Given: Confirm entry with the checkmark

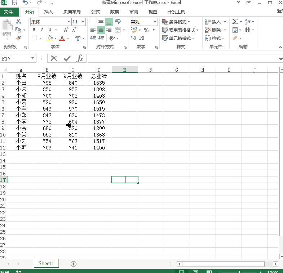Looking at the screenshot, I should point(67,58).
